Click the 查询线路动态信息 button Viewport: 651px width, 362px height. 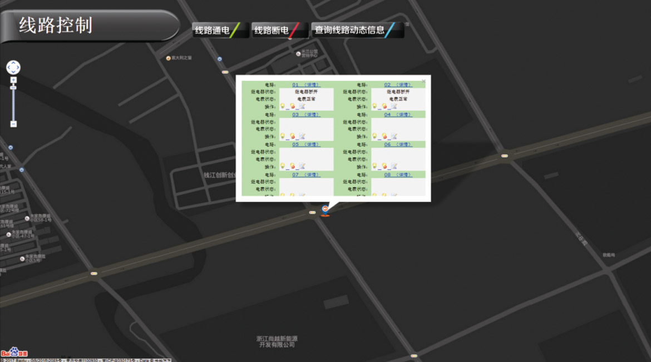point(354,30)
